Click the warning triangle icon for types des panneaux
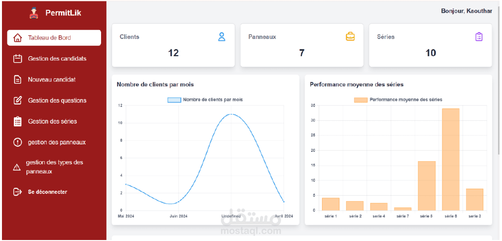502x241 pixels. tap(17, 168)
